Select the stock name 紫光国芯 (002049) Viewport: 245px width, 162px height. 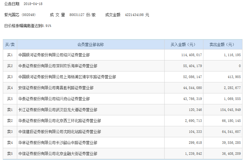(x=20, y=15)
